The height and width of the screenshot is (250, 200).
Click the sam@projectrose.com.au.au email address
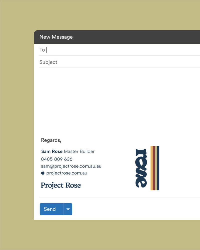coord(71,166)
